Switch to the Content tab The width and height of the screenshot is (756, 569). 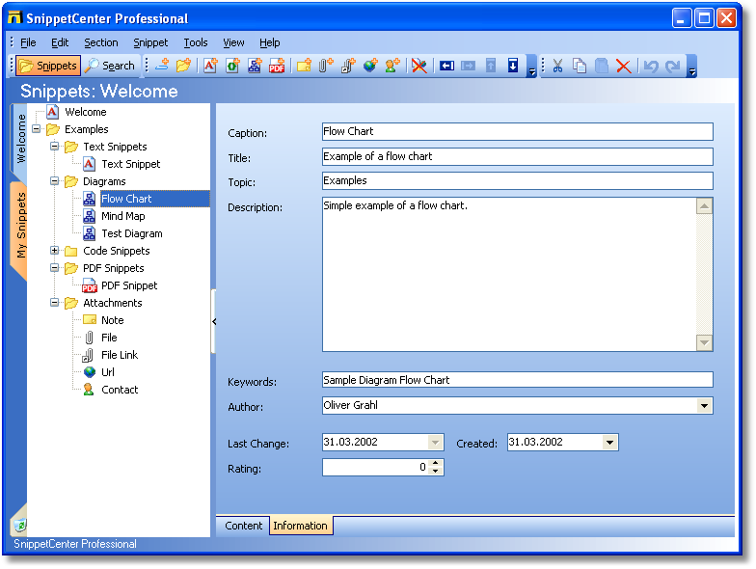coord(243,526)
